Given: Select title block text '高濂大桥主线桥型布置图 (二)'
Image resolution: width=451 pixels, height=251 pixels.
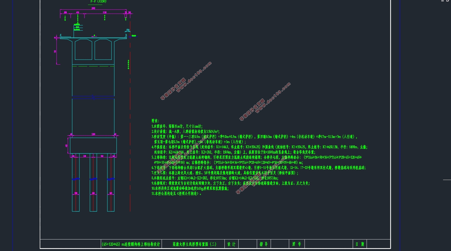Looking at the screenshot, I should tap(194, 244).
